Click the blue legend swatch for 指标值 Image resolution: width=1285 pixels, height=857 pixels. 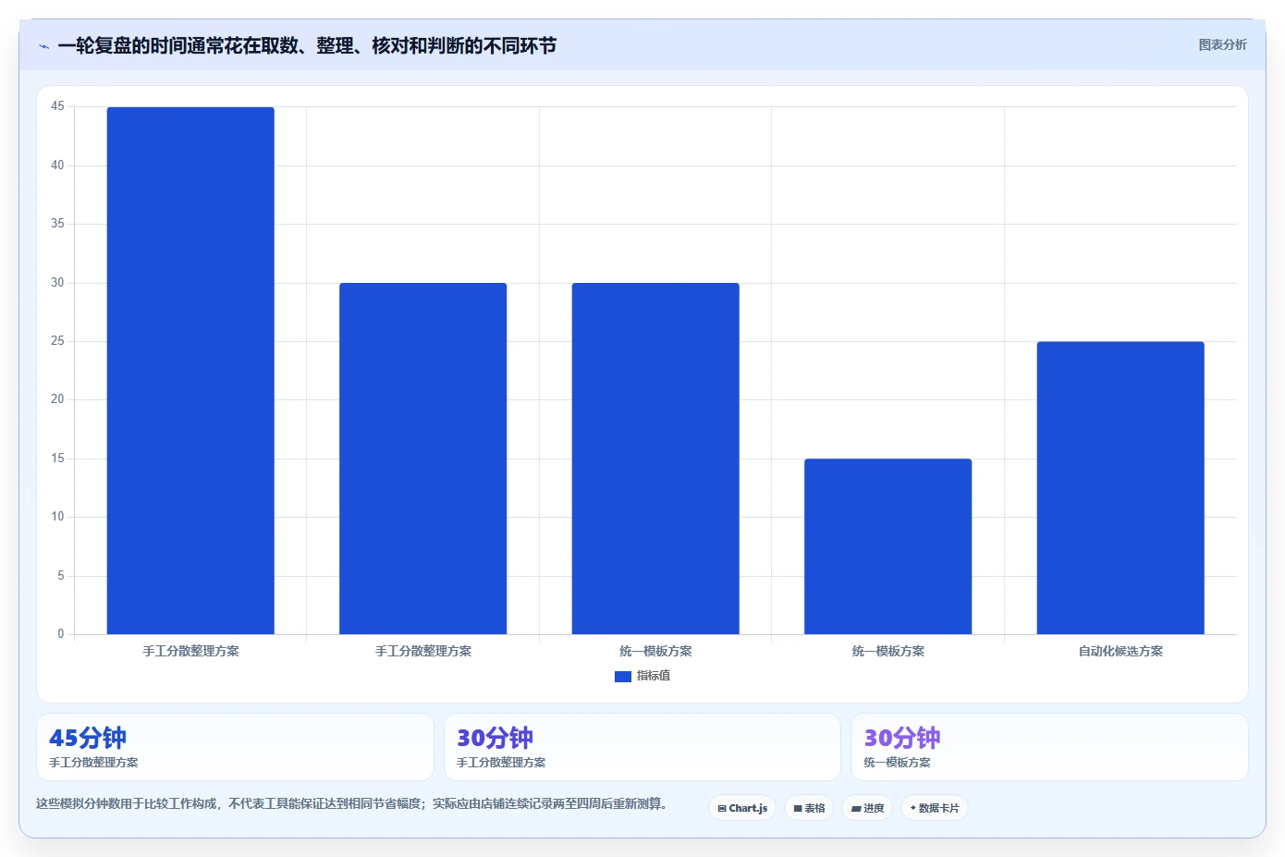click(x=623, y=677)
